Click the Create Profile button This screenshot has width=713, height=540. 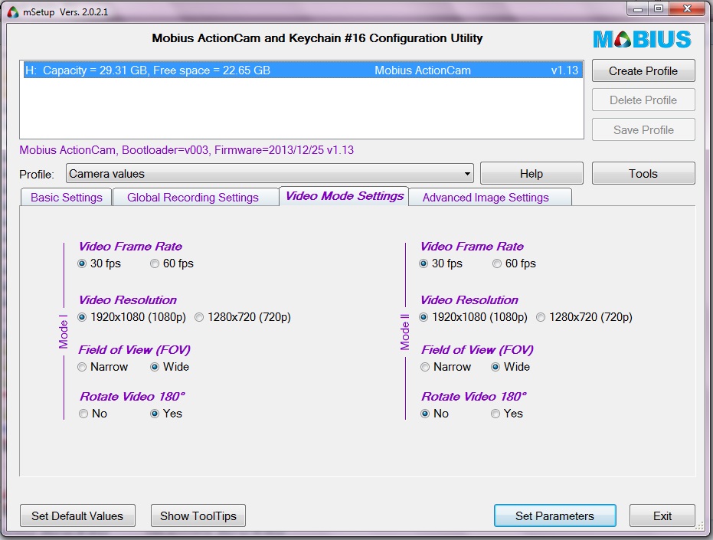pyautogui.click(x=643, y=71)
